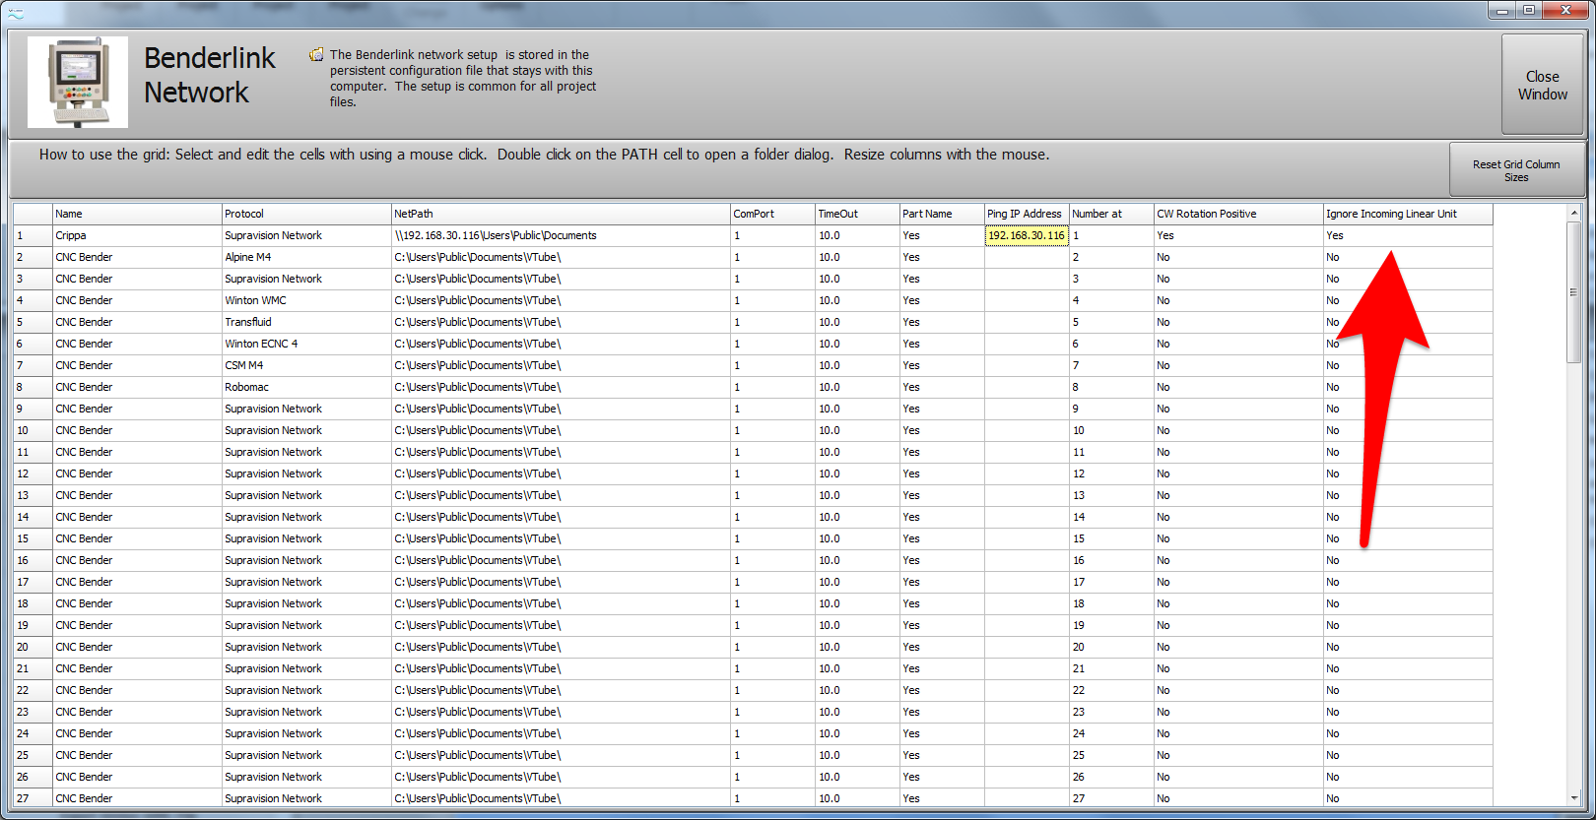This screenshot has width=1596, height=820.
Task: Click the small note icon beside the description
Action: coord(316,55)
